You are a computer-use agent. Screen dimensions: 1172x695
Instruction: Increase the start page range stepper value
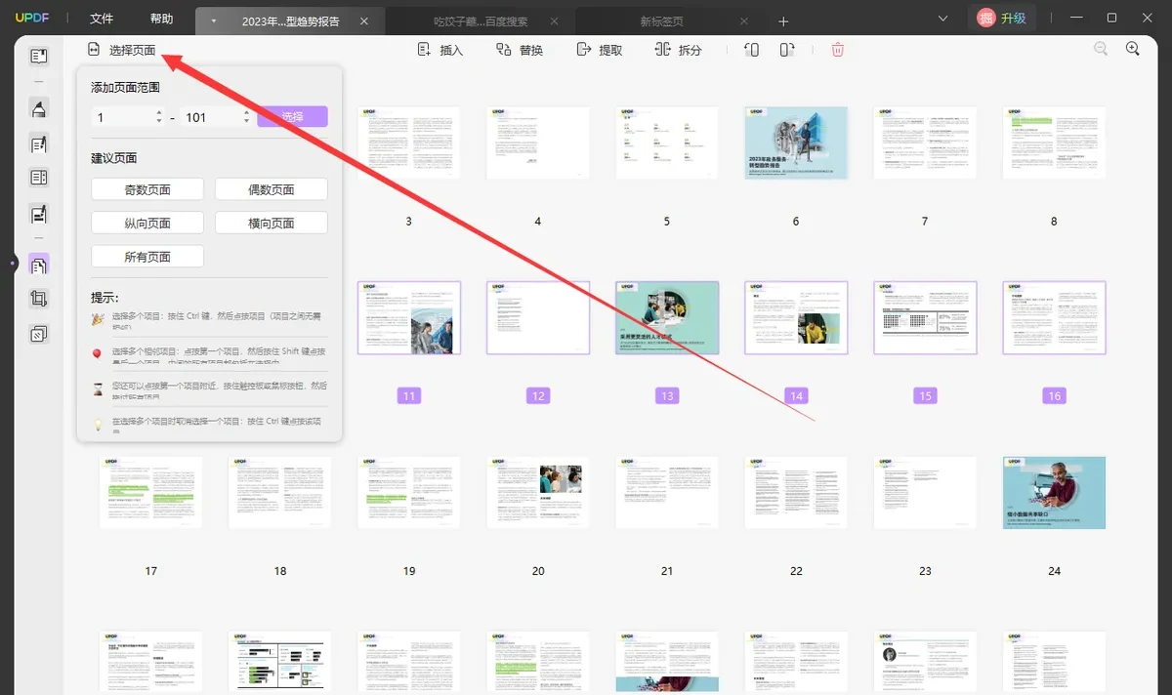pos(159,112)
